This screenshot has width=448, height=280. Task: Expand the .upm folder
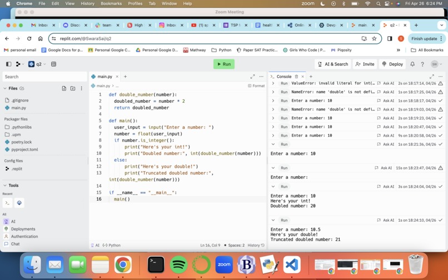tap(16, 134)
